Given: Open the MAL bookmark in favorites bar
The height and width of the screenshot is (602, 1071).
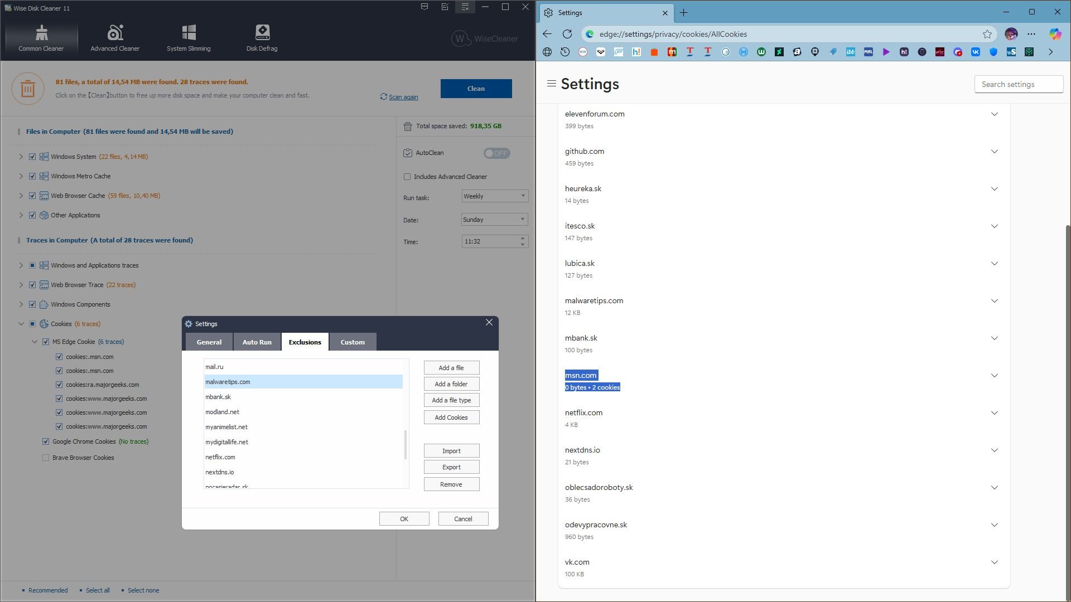Looking at the screenshot, I should [x=869, y=52].
